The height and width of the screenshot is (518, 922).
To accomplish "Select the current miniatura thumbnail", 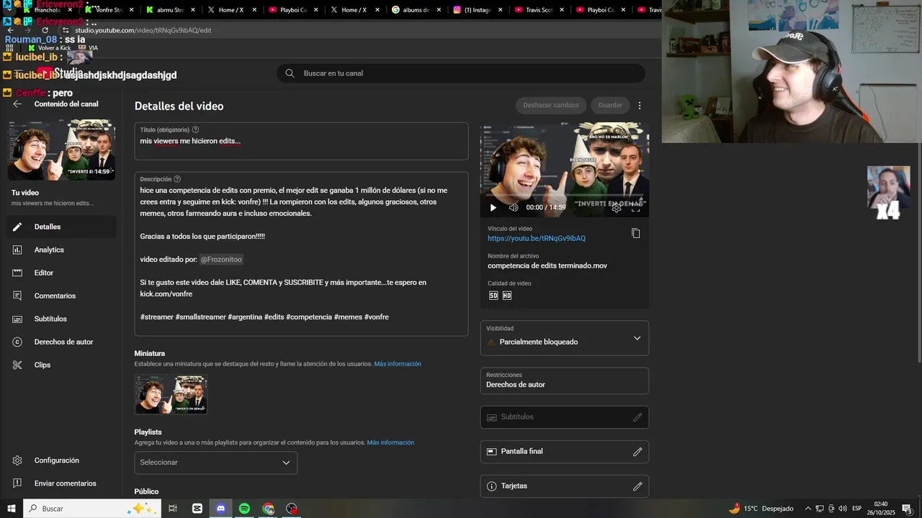I will (171, 394).
